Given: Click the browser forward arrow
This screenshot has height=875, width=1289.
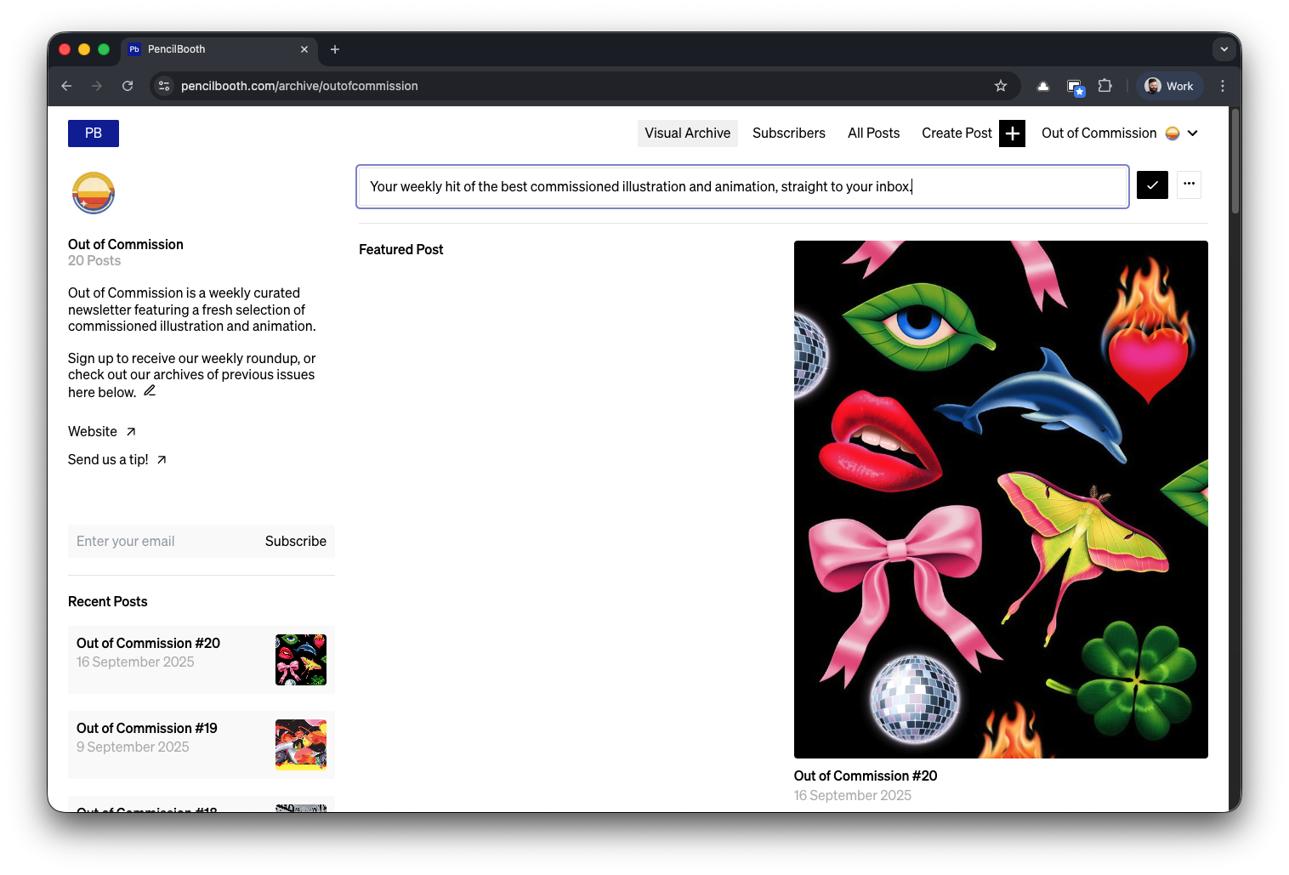Looking at the screenshot, I should 97,86.
